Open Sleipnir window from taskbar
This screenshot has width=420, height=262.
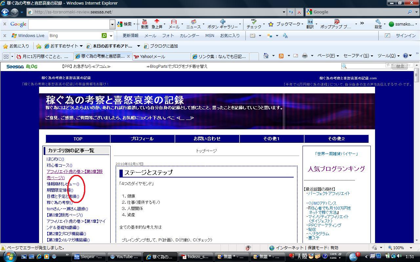tap(89, 257)
